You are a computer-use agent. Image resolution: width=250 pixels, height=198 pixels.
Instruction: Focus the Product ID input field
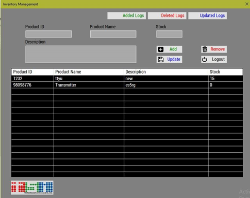tap(48, 34)
